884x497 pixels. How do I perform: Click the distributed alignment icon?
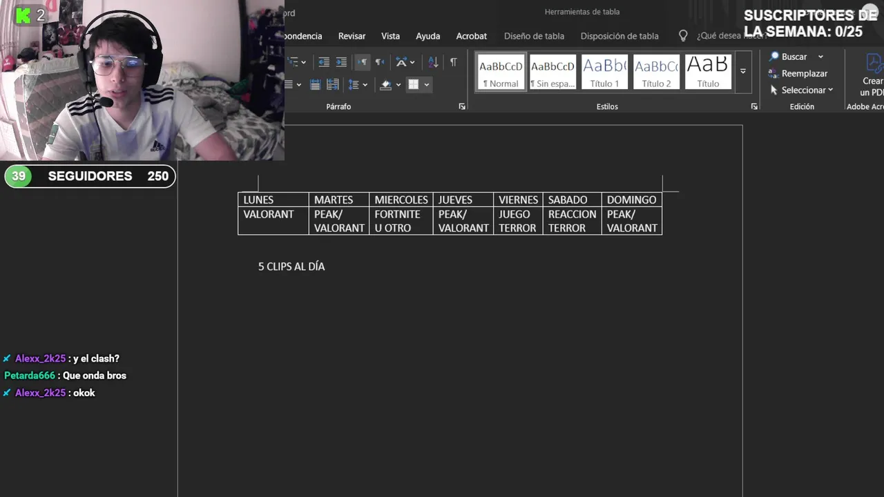[x=315, y=84]
